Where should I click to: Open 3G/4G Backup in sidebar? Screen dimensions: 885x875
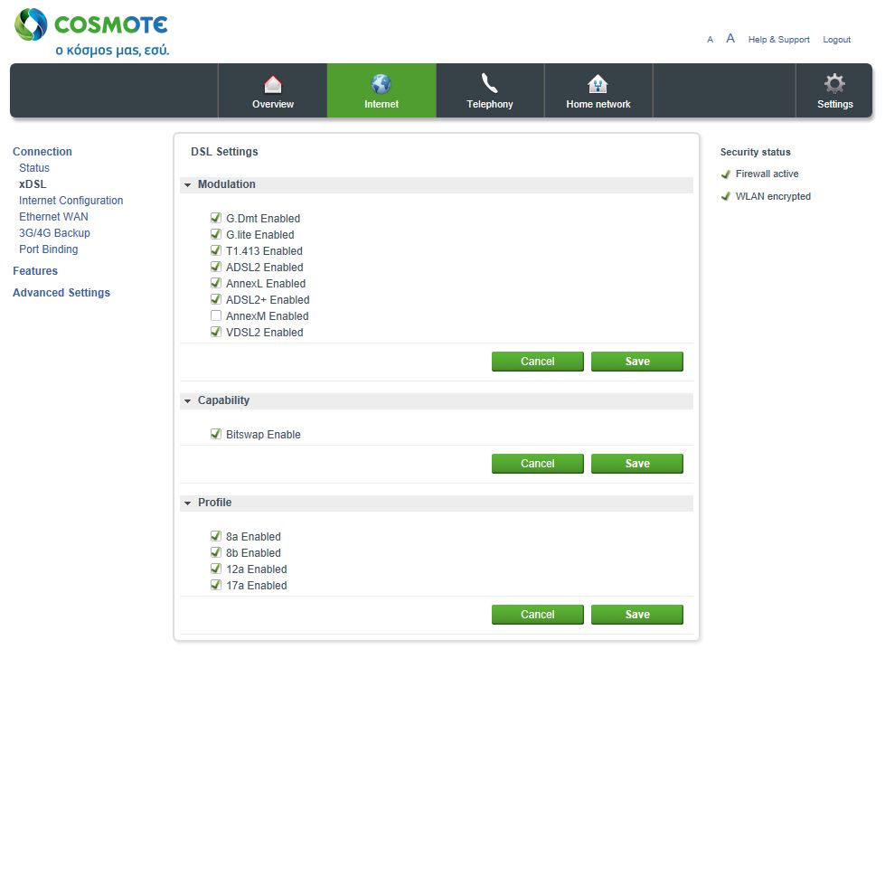[x=54, y=233]
